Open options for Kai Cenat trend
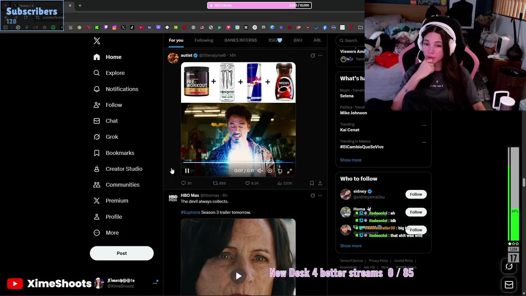The image size is (526, 296). (x=424, y=125)
